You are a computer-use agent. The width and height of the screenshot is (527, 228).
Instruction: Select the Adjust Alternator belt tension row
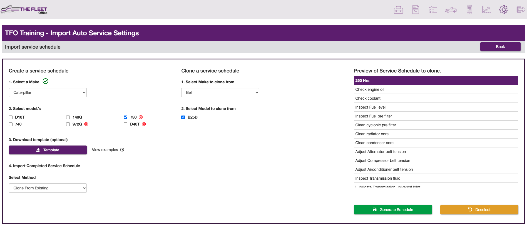(436, 152)
